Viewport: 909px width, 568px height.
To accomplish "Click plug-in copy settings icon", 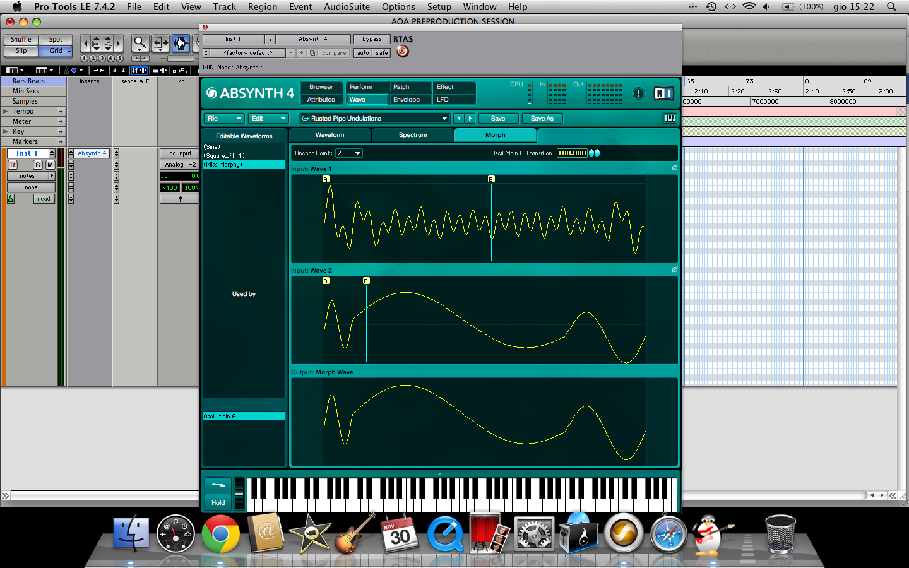I will 312,53.
